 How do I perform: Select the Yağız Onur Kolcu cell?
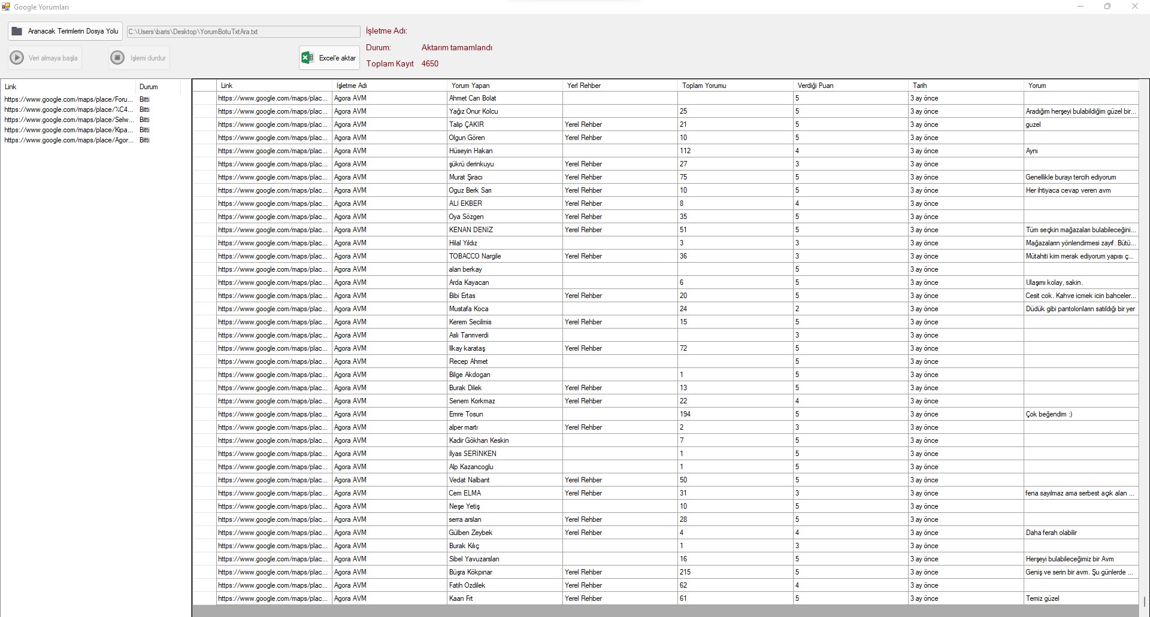[x=505, y=111]
